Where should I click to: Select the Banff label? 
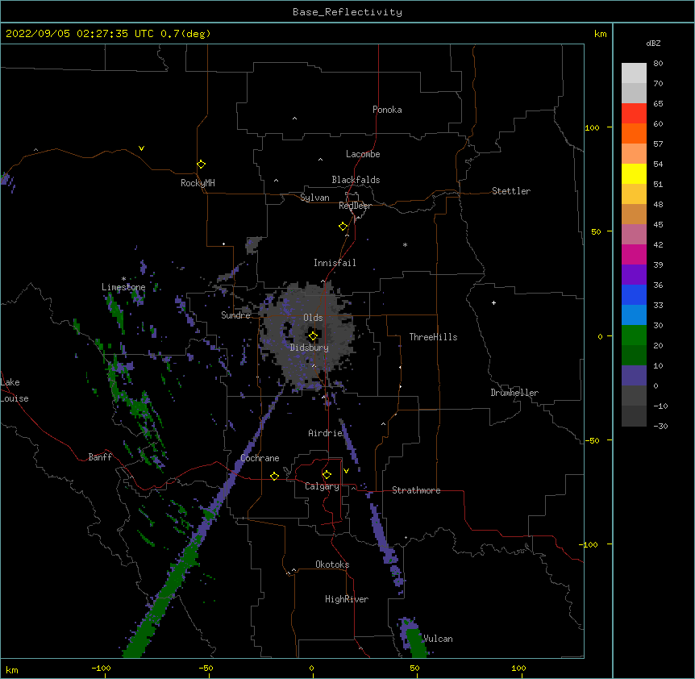(100, 457)
